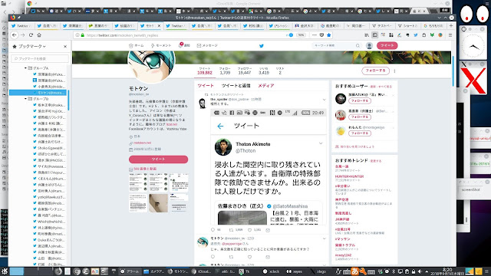The width and height of the screenshot is (491, 276).
Task: Open the motoken.net link in the profile
Action: coord(143,143)
